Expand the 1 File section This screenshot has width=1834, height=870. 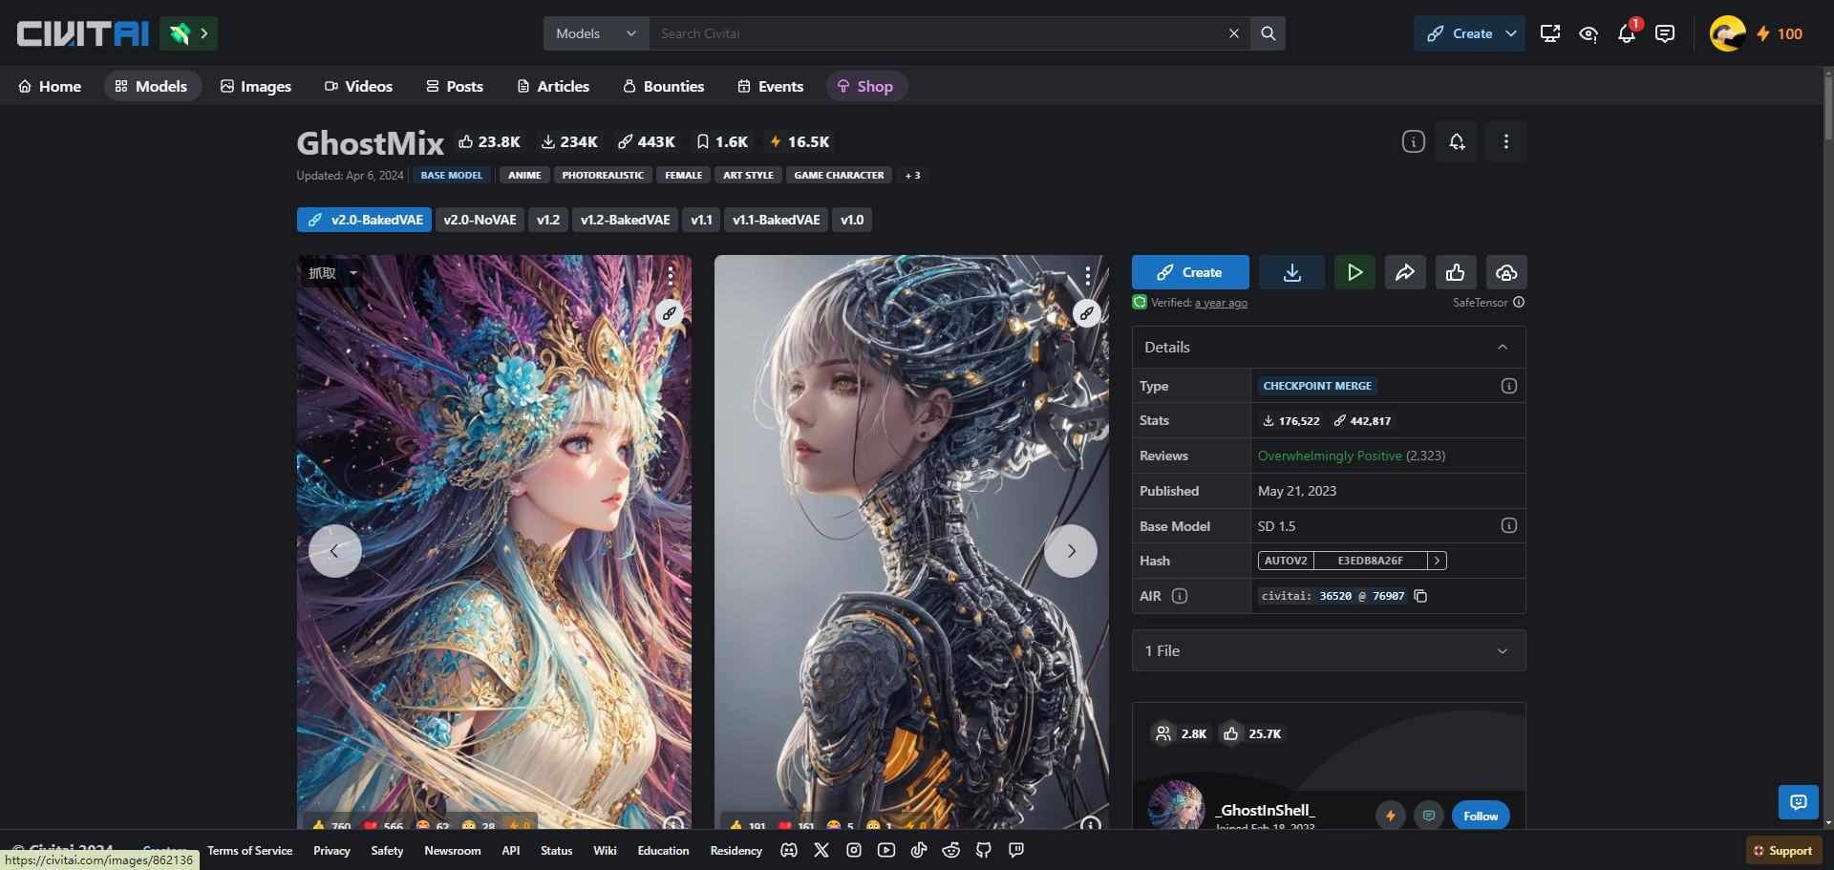tap(1329, 650)
